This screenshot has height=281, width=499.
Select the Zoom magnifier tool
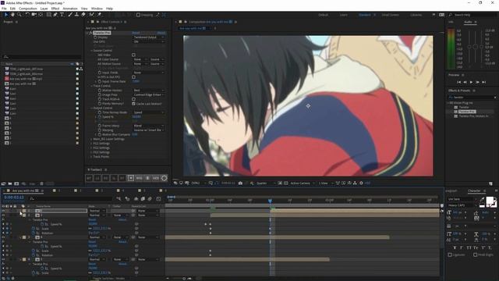click(19, 15)
